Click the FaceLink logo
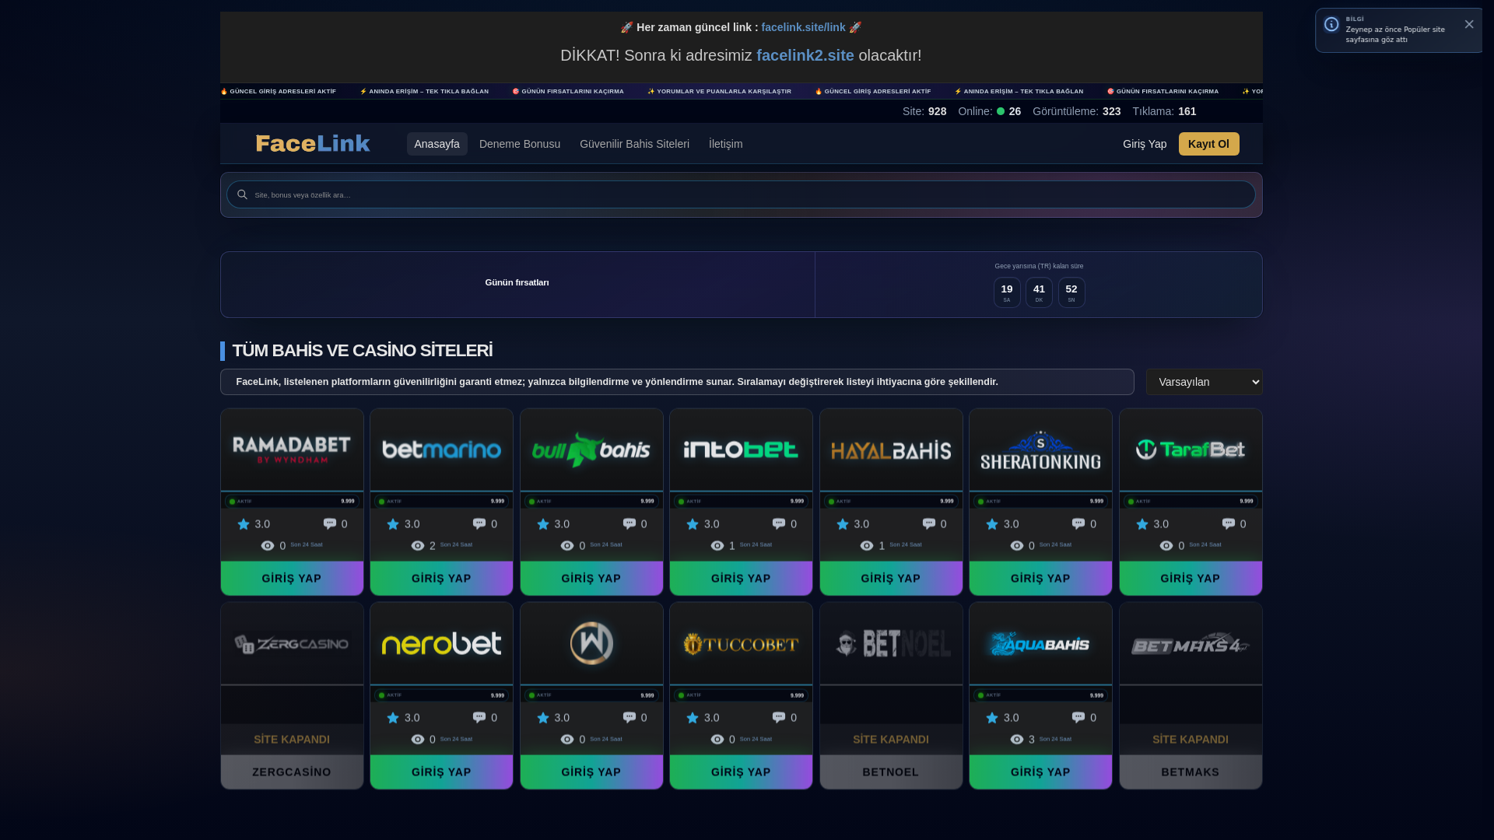Image resolution: width=1494 pixels, height=840 pixels. coord(313,144)
